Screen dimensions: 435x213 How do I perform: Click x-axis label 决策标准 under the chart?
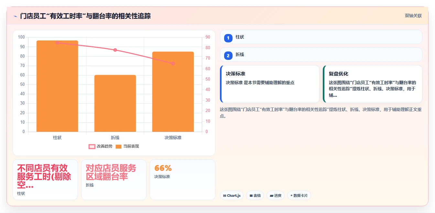(173, 138)
